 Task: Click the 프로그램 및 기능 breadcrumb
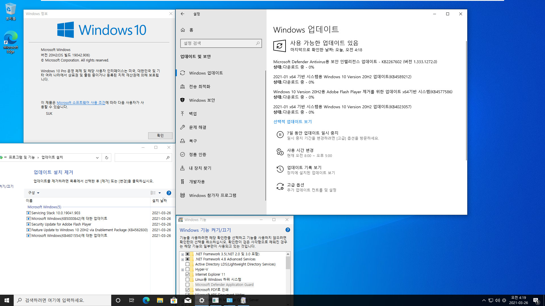pyautogui.click(x=22, y=158)
